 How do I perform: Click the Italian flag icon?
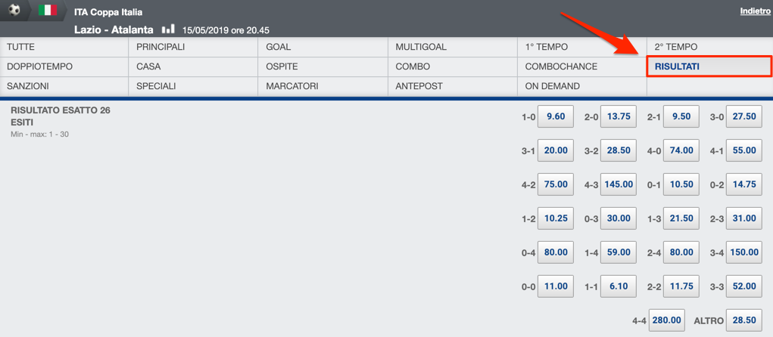[x=48, y=10]
